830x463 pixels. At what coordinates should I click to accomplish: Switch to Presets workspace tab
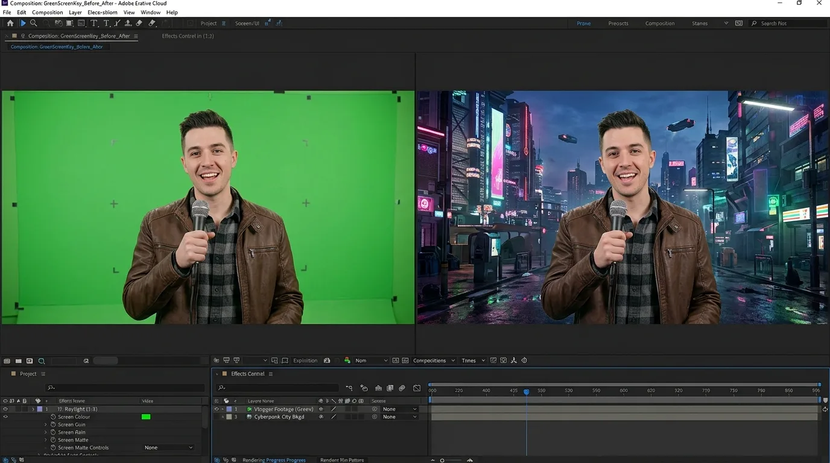tap(618, 24)
